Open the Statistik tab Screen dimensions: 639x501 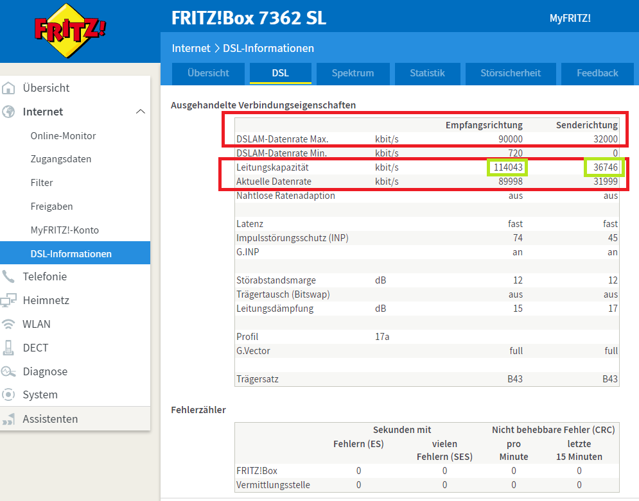[428, 73]
